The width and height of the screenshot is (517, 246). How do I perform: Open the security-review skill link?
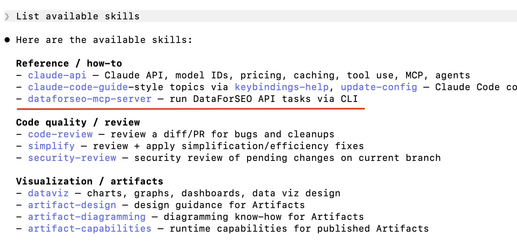[x=72, y=158]
